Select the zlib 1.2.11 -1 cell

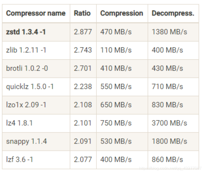pos(36,50)
